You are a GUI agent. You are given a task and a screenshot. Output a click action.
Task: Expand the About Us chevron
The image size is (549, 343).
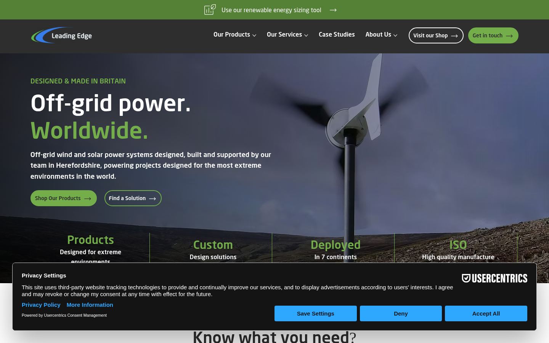[395, 35]
